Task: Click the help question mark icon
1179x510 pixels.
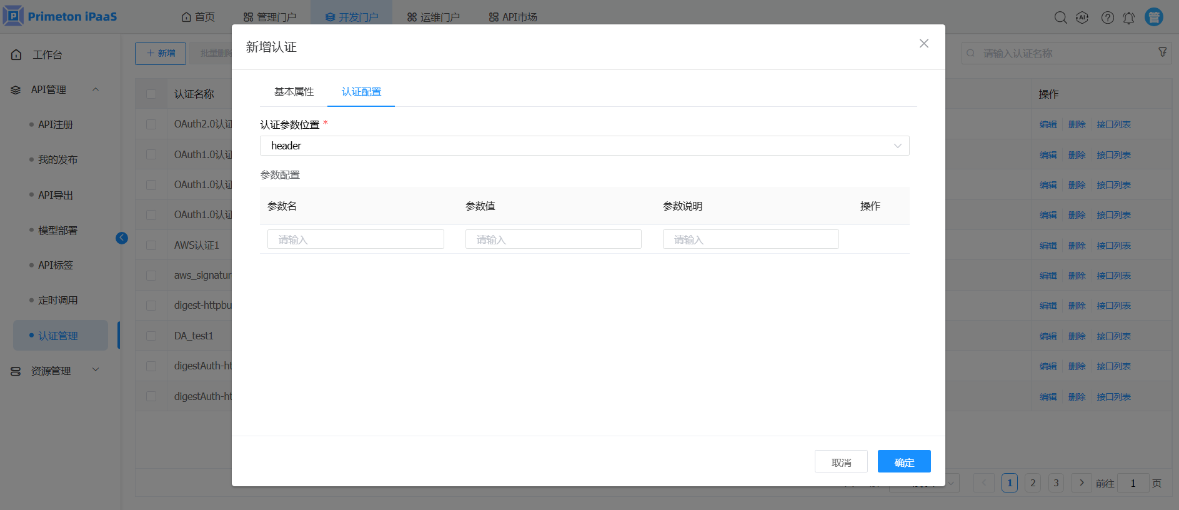Action: pos(1107,17)
